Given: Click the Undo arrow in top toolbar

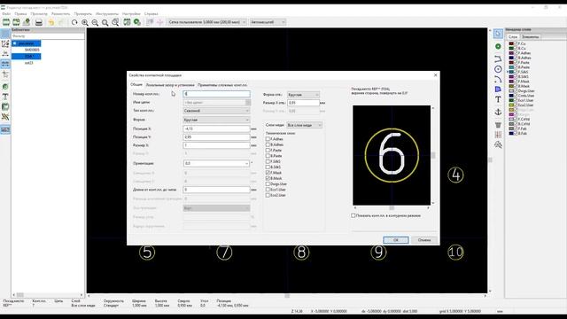Looking at the screenshot, I should click(x=51, y=22).
